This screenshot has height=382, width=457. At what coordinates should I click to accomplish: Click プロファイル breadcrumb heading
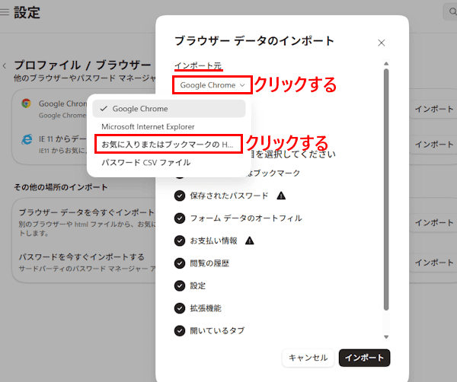[47, 65]
